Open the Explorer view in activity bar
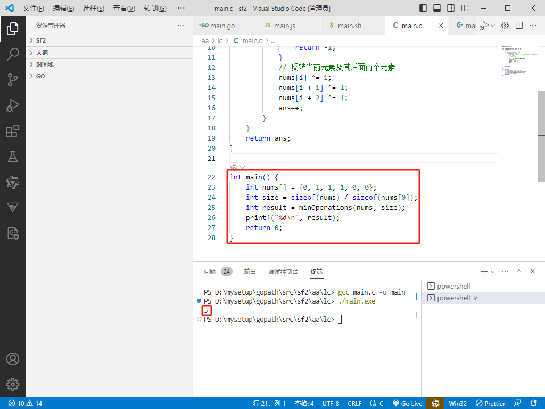 click(x=13, y=29)
